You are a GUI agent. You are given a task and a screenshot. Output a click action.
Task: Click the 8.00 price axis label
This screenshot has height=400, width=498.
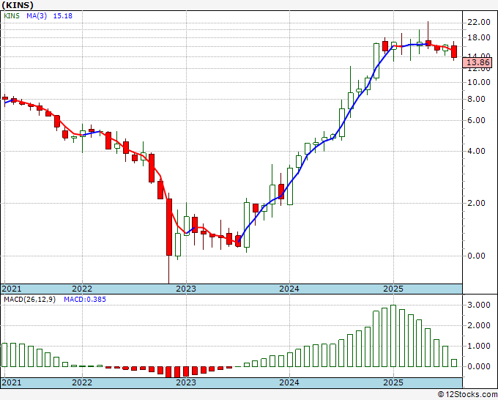pos(477,99)
